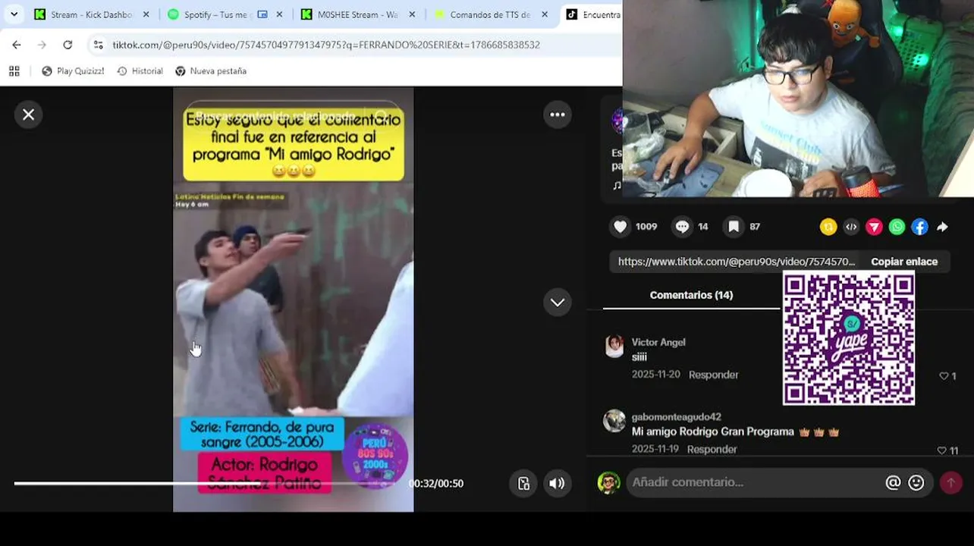Click the Copiar enlace button
Image resolution: width=974 pixels, height=546 pixels.
(x=904, y=262)
